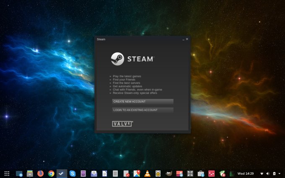Open the pink photo viewer app
285x178 pixels.
click(179, 173)
